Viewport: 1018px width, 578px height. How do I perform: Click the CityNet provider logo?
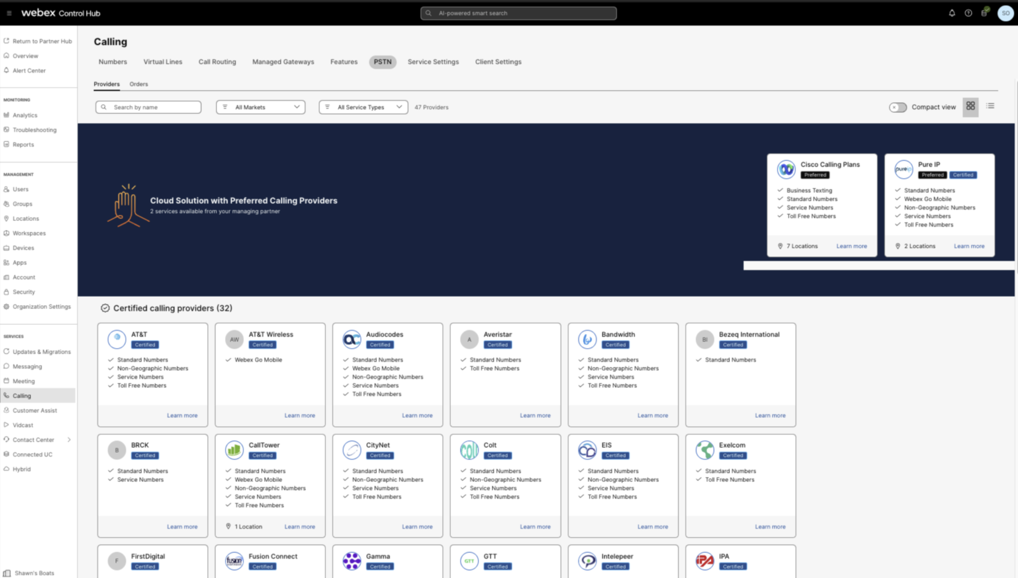point(352,450)
